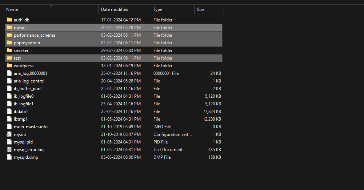Select the ib_logfile1 file name
The image size is (364, 190).
(23, 104)
